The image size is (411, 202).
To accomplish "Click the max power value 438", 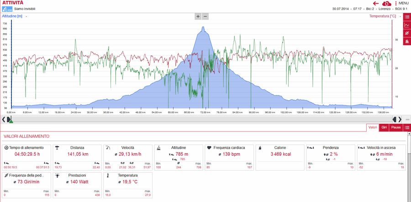I will tap(97, 195).
